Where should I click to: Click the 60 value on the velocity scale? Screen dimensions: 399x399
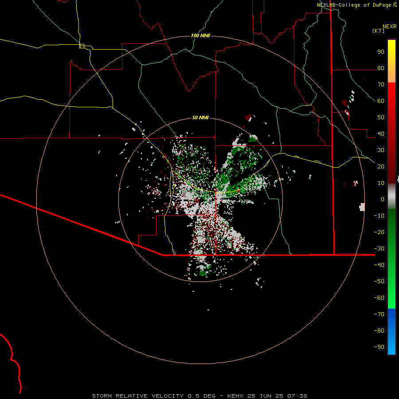click(381, 101)
